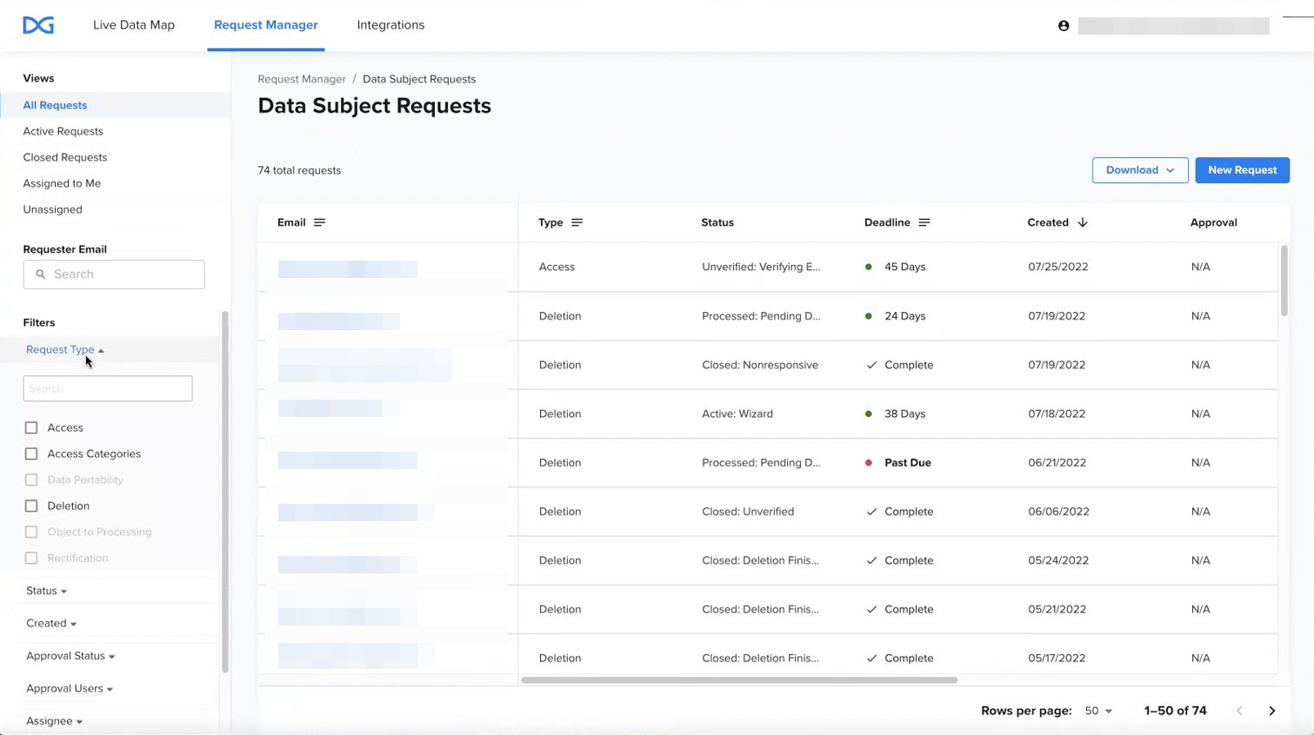
Task: Click the 05/24/2022 created date
Action: click(x=1058, y=560)
